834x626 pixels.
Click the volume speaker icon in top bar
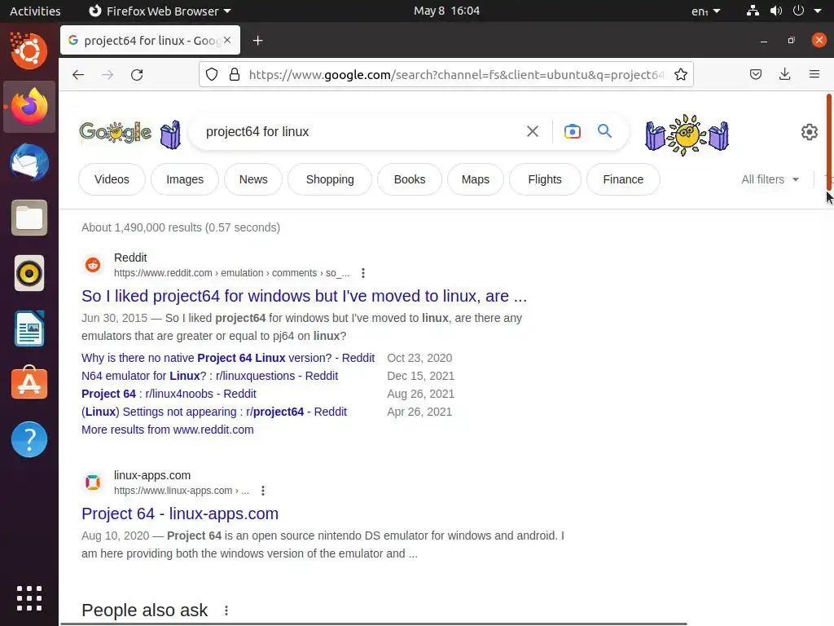tap(776, 11)
